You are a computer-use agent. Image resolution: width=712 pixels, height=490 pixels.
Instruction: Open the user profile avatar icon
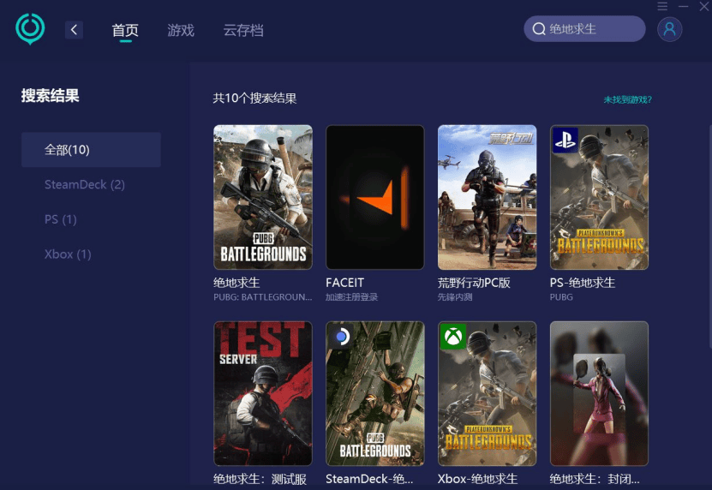tap(669, 29)
